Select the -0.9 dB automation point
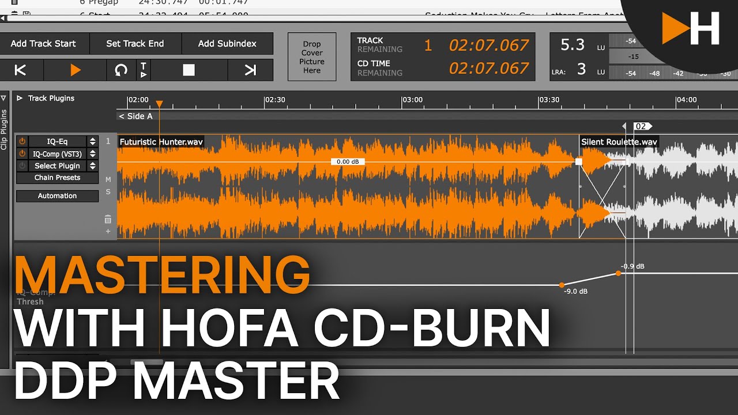Viewport: 738px width, 415px height. pos(618,273)
